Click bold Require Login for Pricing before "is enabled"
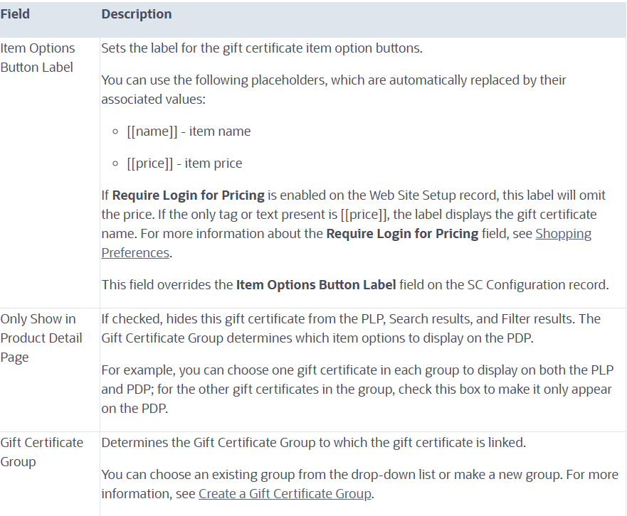The image size is (627, 516). (x=188, y=195)
